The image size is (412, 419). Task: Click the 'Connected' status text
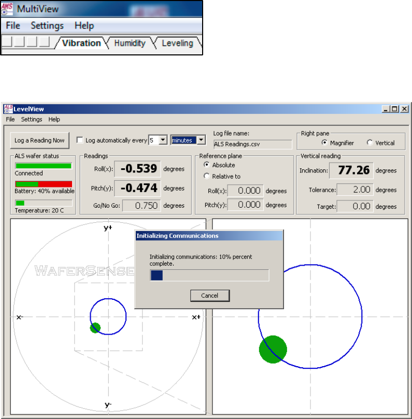pos(29,173)
